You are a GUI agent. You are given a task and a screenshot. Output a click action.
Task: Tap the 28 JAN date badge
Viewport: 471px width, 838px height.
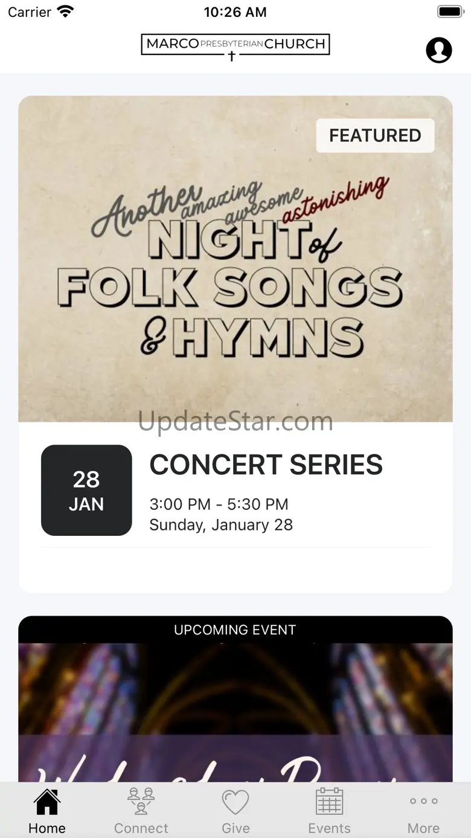click(x=86, y=491)
